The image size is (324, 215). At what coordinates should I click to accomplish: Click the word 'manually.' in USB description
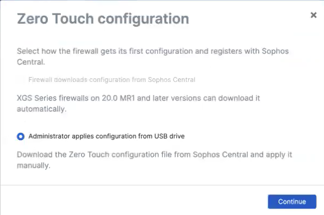[x=34, y=166]
